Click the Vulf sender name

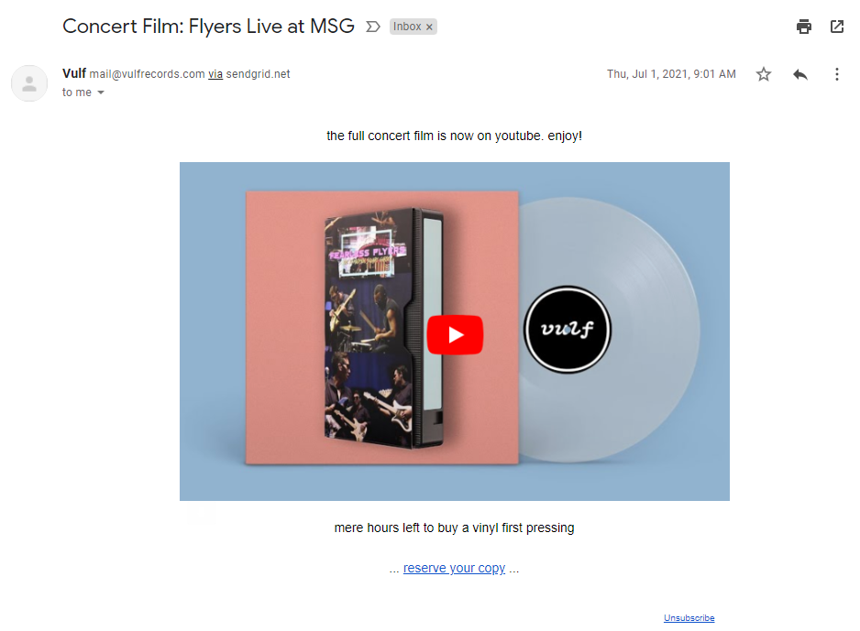[74, 73]
